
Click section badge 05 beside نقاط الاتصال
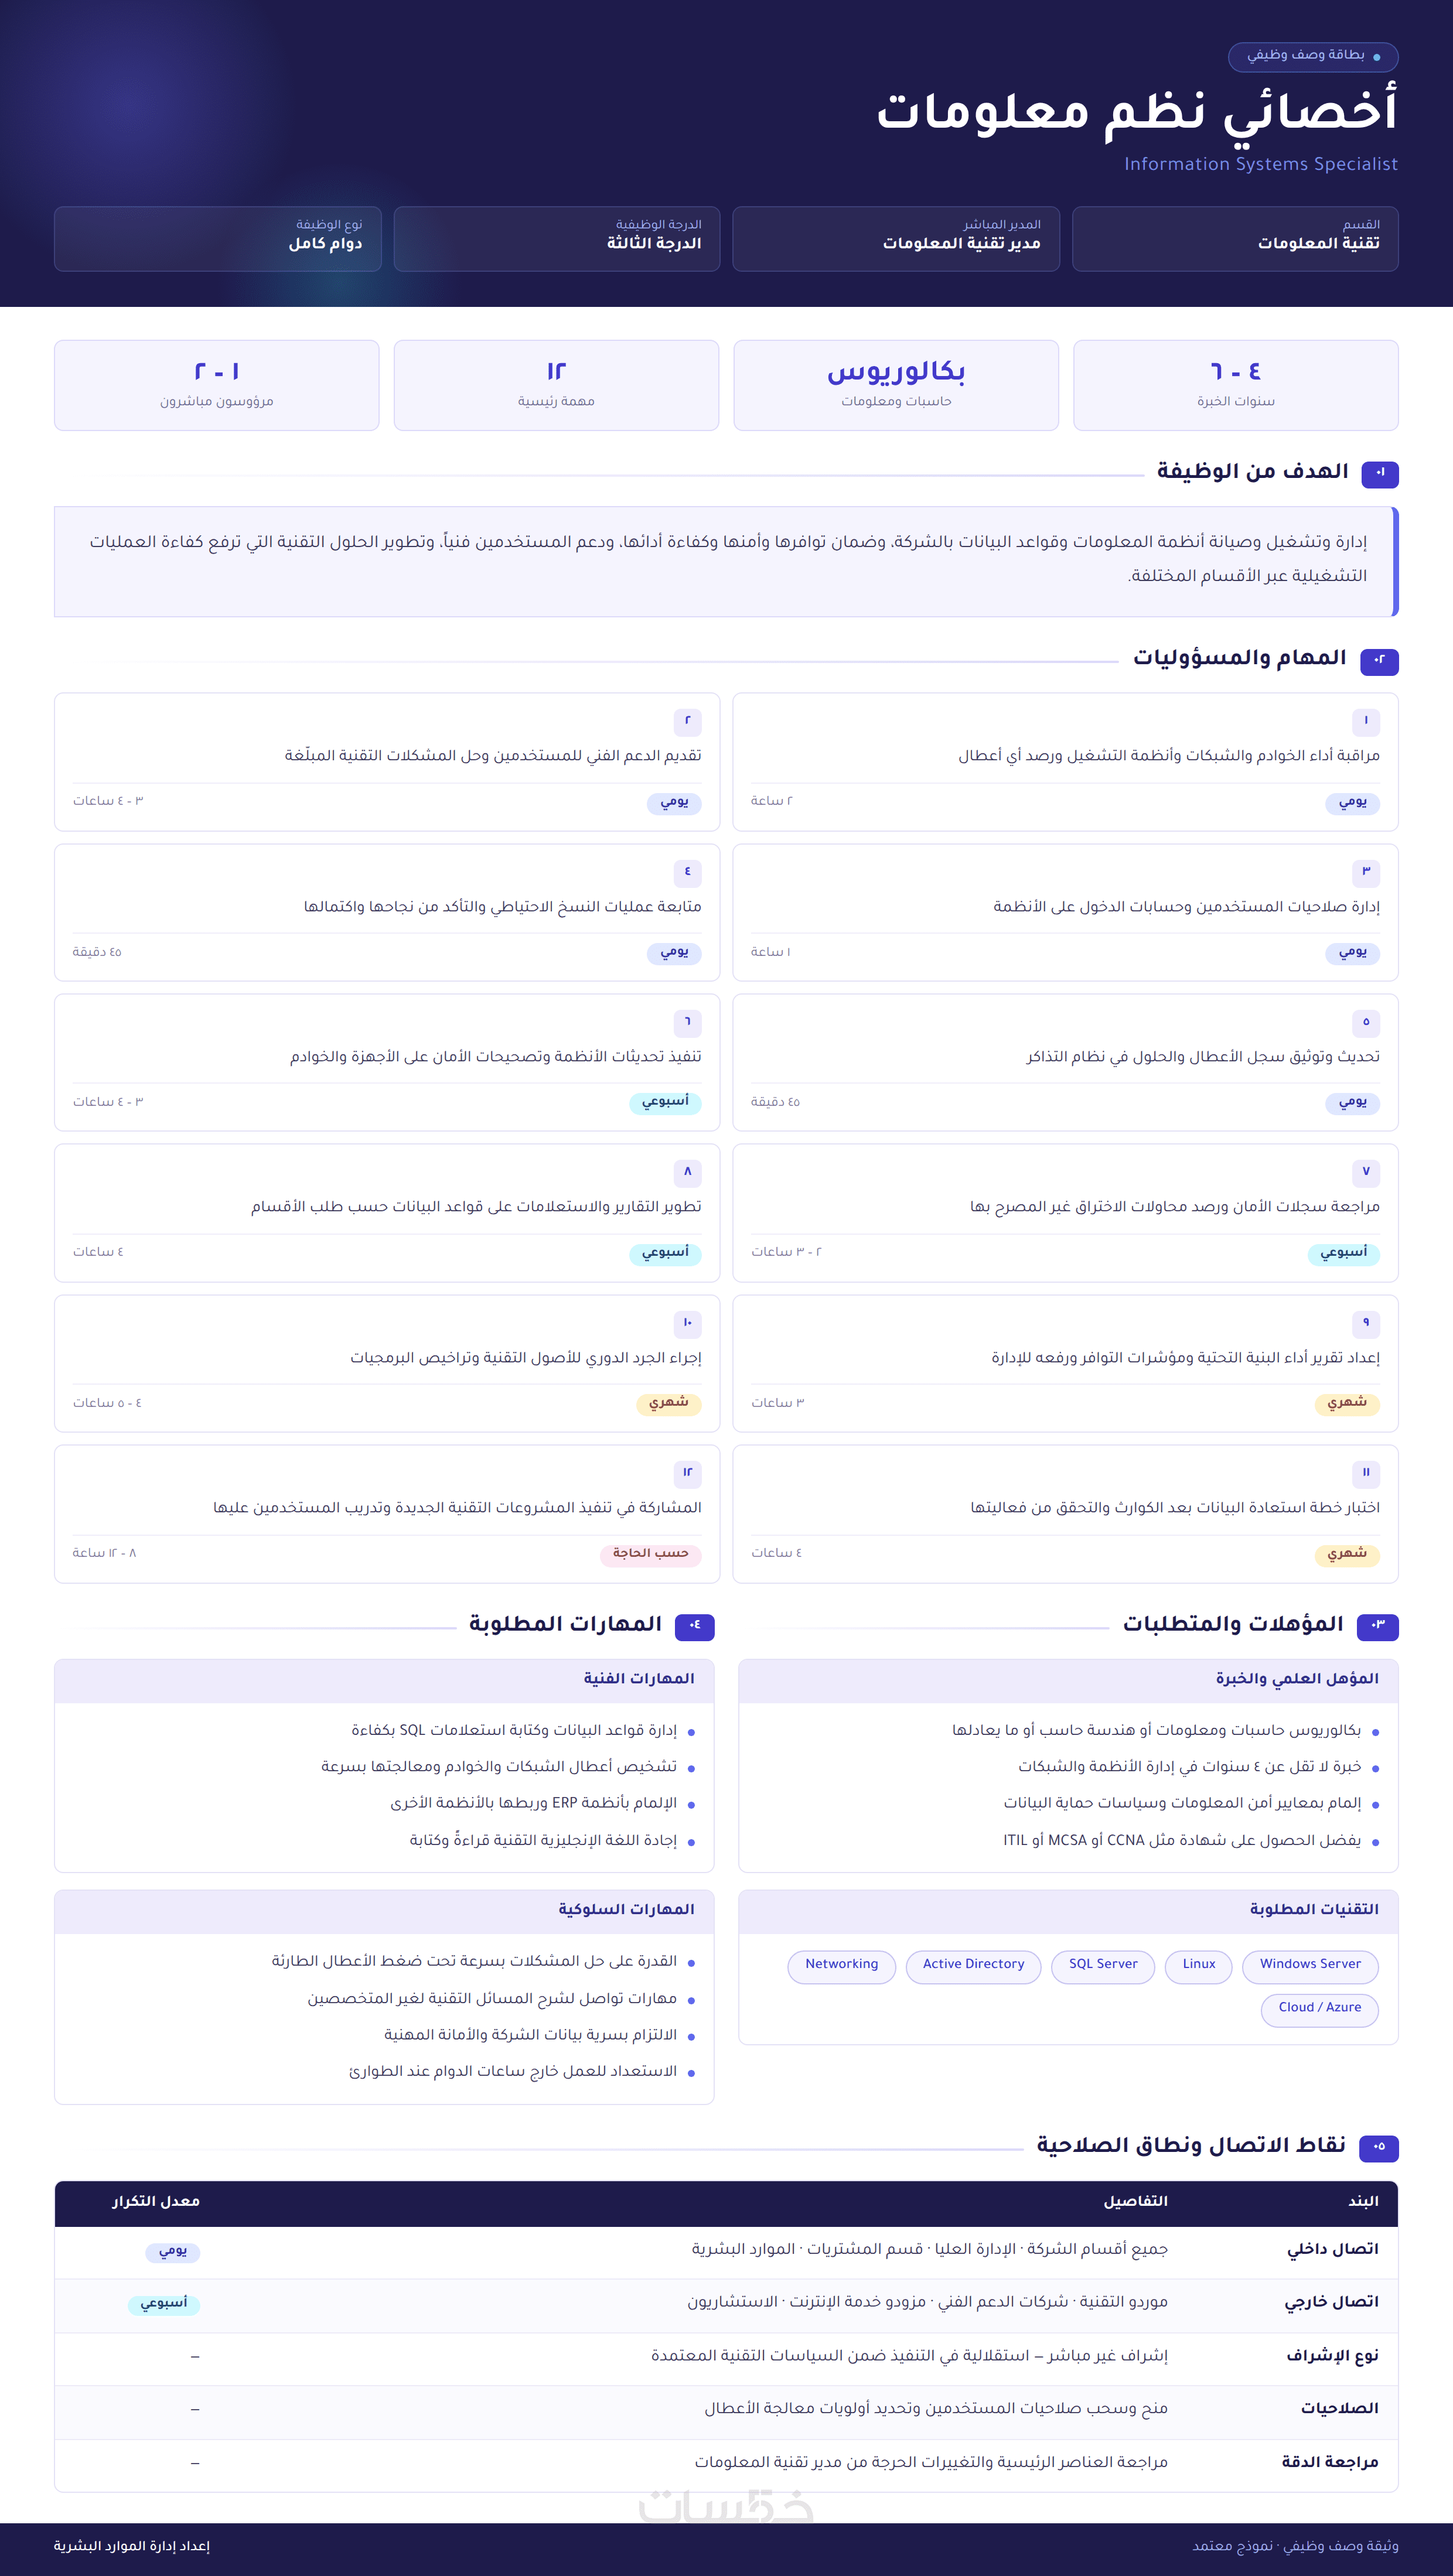[1379, 2146]
